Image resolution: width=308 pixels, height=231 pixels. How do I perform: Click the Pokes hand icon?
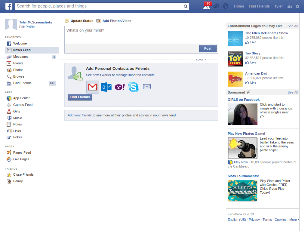pos(9,137)
